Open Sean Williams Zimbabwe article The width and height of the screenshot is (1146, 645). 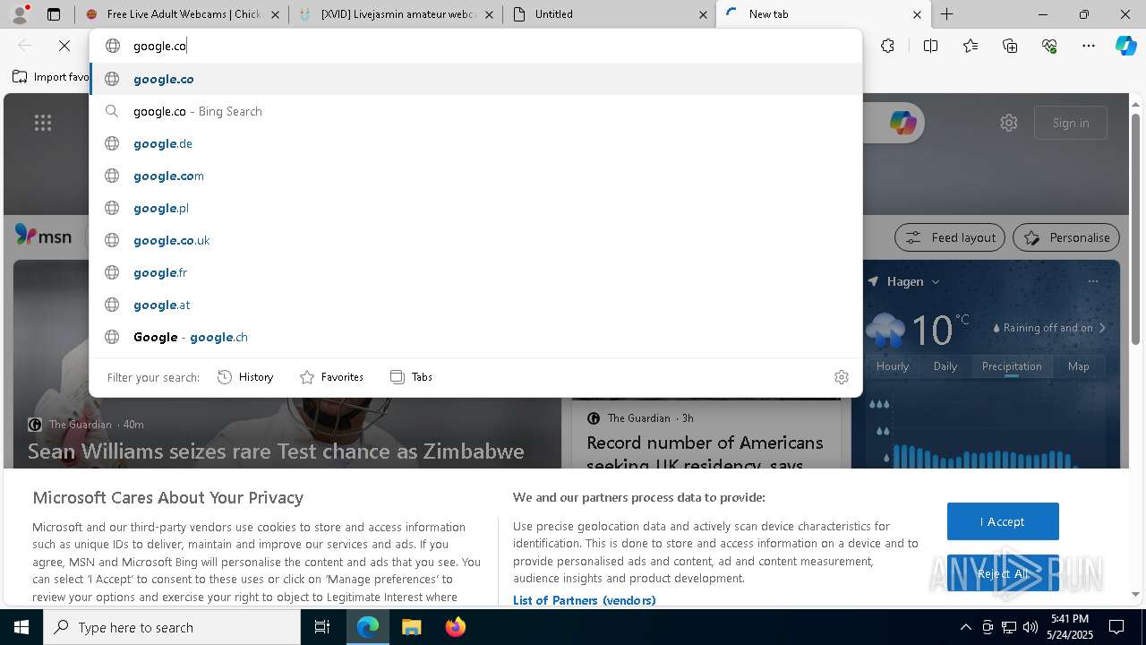tap(276, 451)
